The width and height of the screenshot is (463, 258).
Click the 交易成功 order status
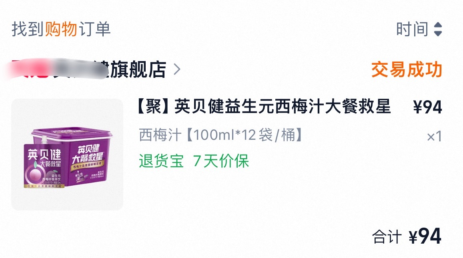(407, 69)
